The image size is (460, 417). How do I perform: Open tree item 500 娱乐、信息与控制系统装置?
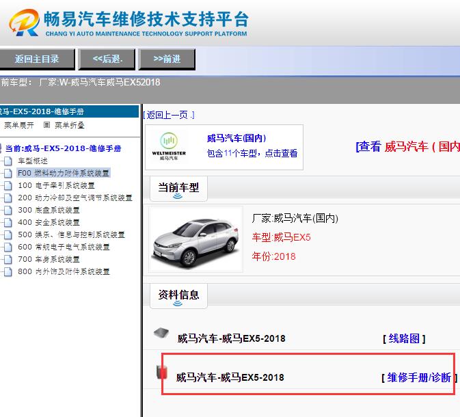point(71,234)
